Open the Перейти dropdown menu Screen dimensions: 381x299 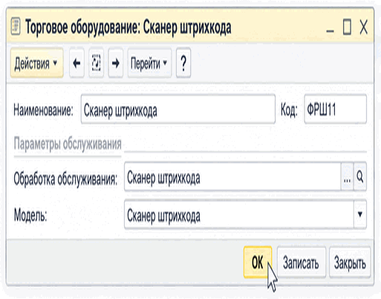coord(149,63)
